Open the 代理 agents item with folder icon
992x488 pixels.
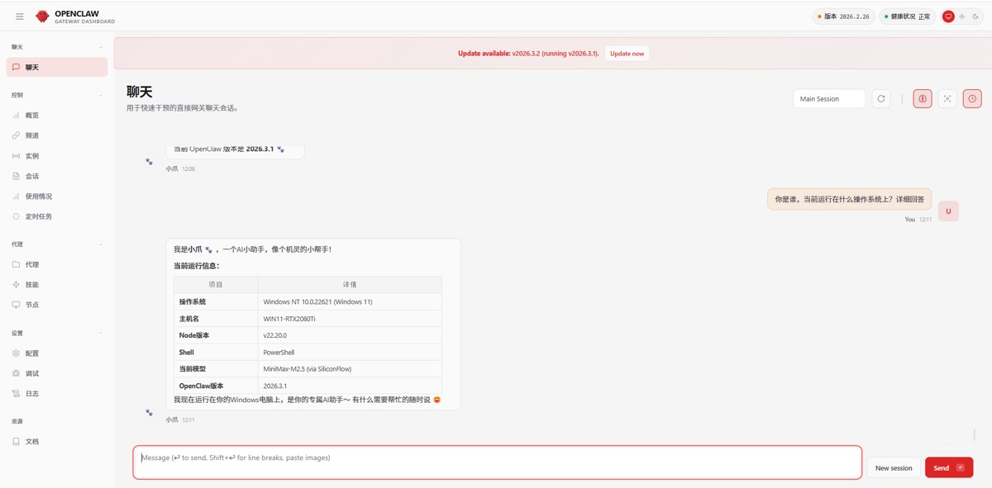click(57, 264)
